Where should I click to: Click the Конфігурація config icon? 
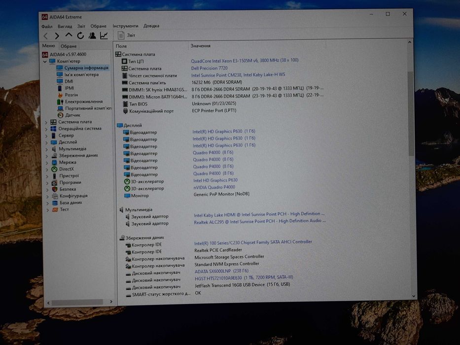(55, 196)
